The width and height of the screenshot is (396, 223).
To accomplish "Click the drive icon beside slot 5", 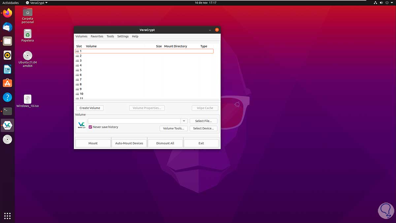I will (x=77, y=70).
